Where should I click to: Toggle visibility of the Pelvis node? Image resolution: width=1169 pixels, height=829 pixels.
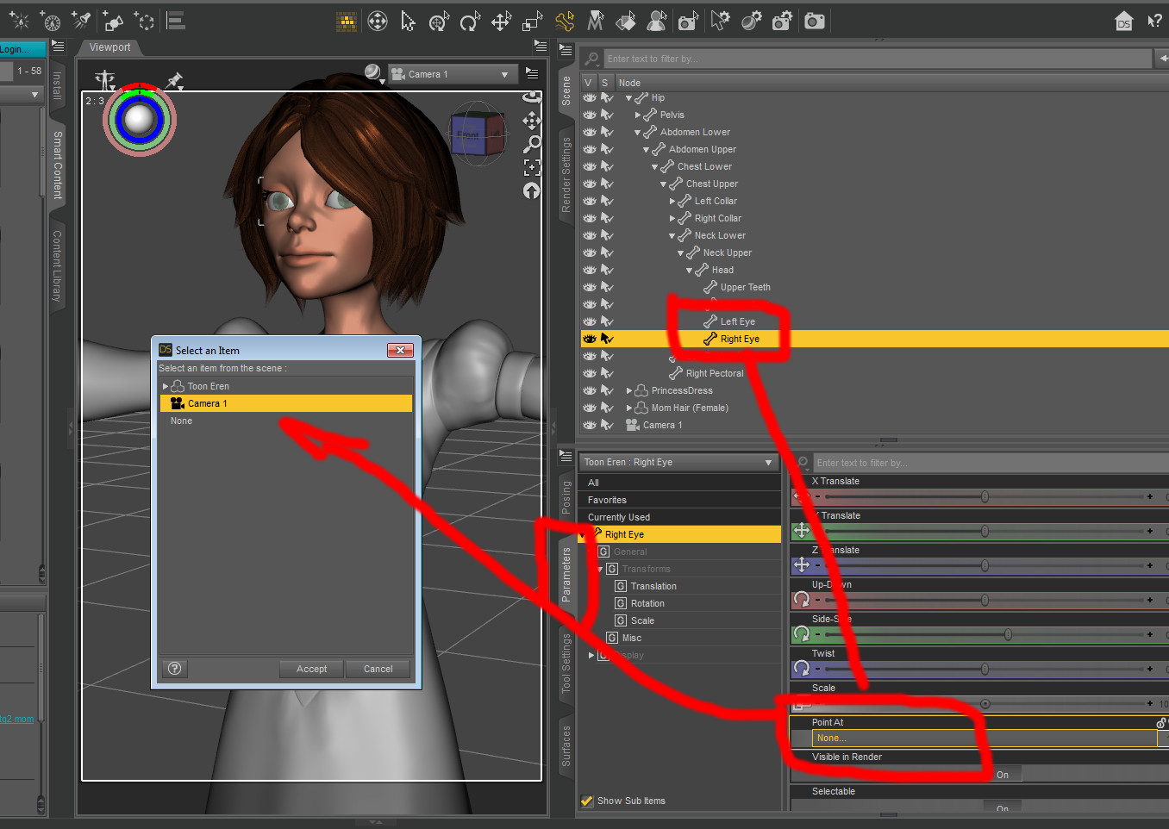(590, 115)
